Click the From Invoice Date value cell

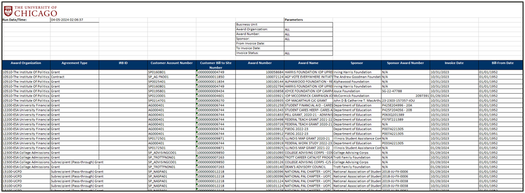pyautogui.click(x=308, y=43)
